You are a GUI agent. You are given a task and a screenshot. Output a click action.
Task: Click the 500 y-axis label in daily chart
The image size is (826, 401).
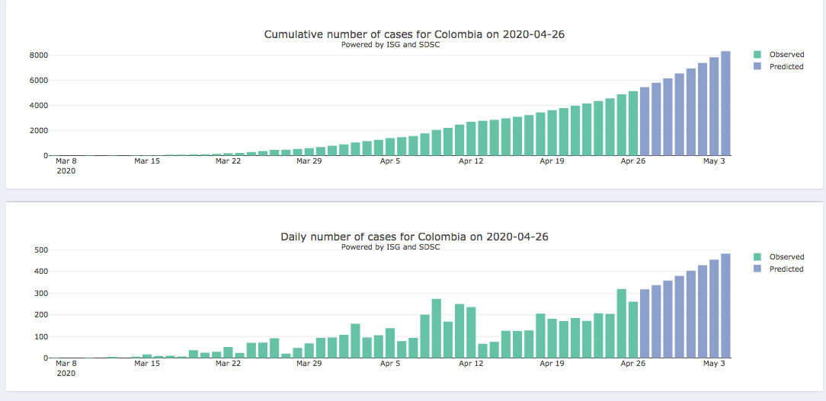(41, 250)
